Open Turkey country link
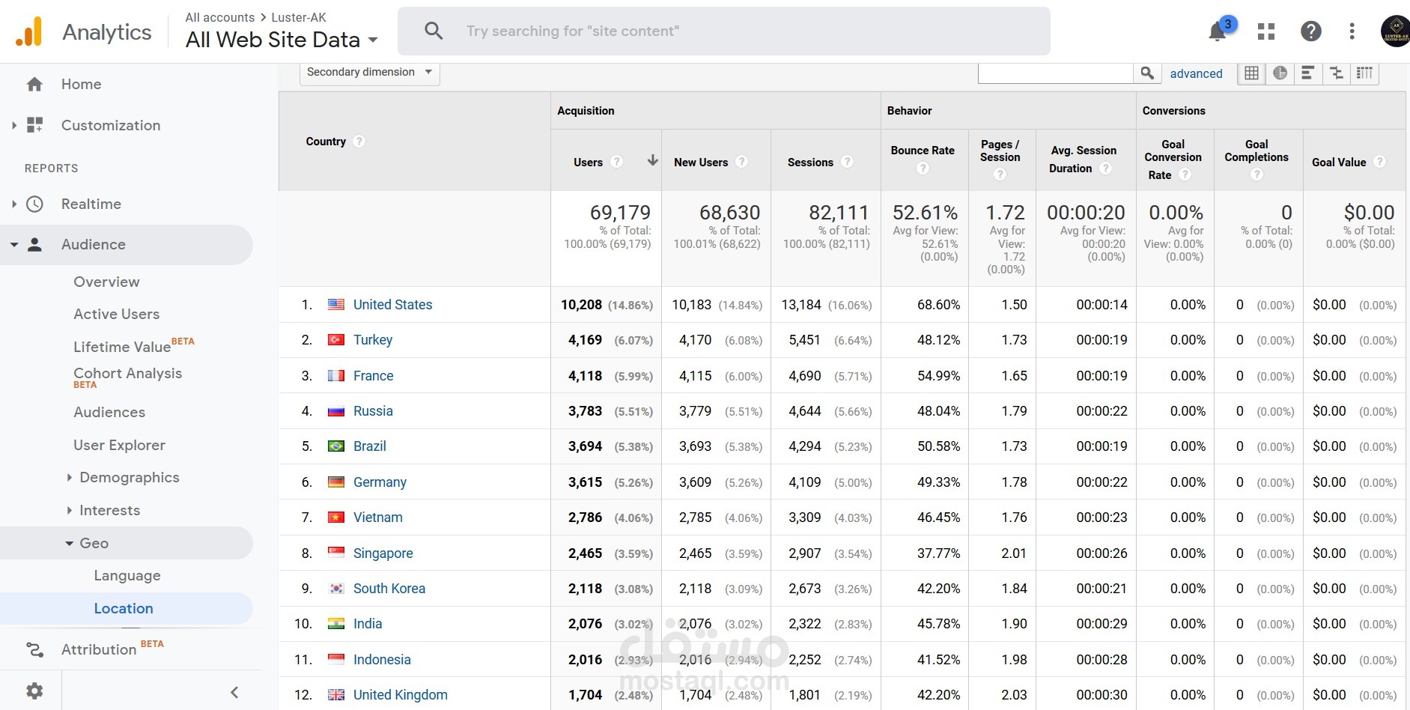The image size is (1410, 710). (373, 340)
